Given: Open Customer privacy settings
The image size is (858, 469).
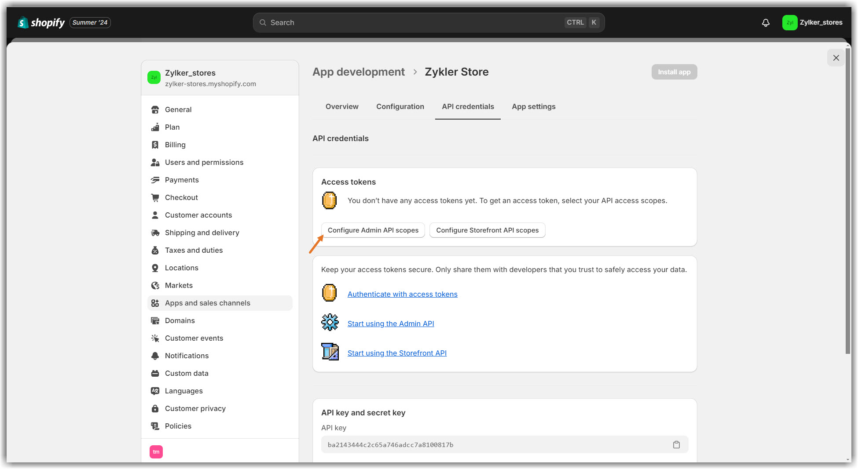Looking at the screenshot, I should pos(195,408).
